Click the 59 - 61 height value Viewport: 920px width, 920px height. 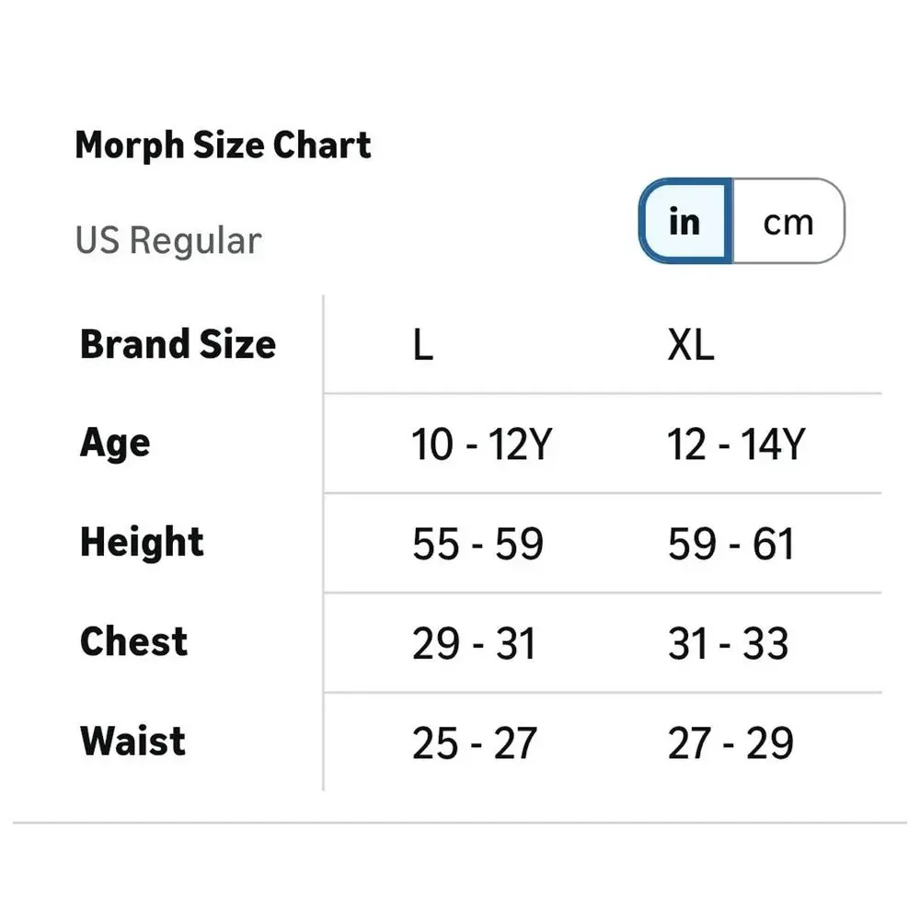730,544
